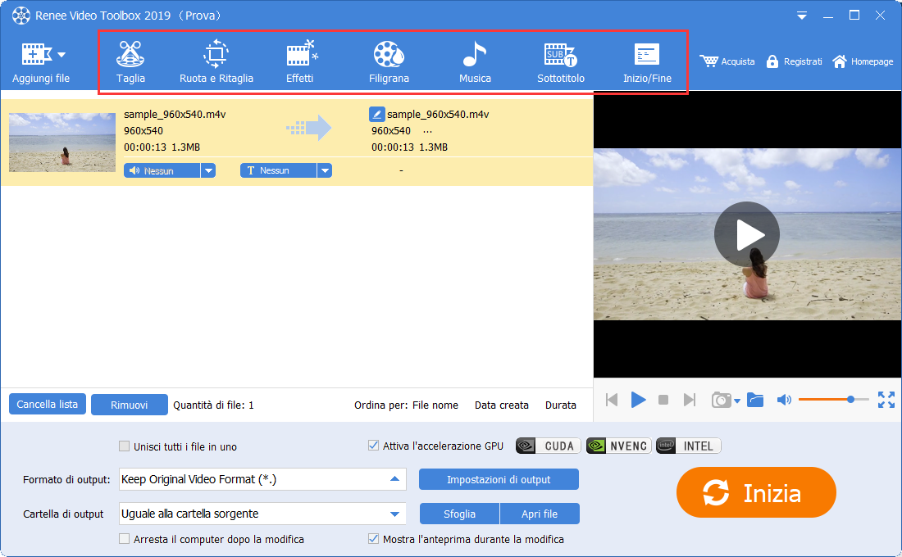Toggle fullscreen preview icon
Viewport: 902px width, 557px height.
(x=886, y=400)
